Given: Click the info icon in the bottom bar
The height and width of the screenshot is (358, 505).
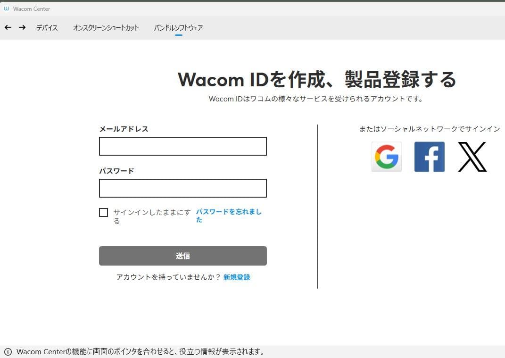Looking at the screenshot, I should pyautogui.click(x=9, y=351).
